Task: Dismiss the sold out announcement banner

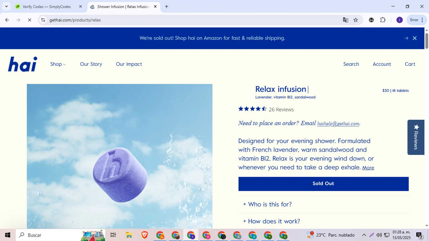Action: (415, 38)
